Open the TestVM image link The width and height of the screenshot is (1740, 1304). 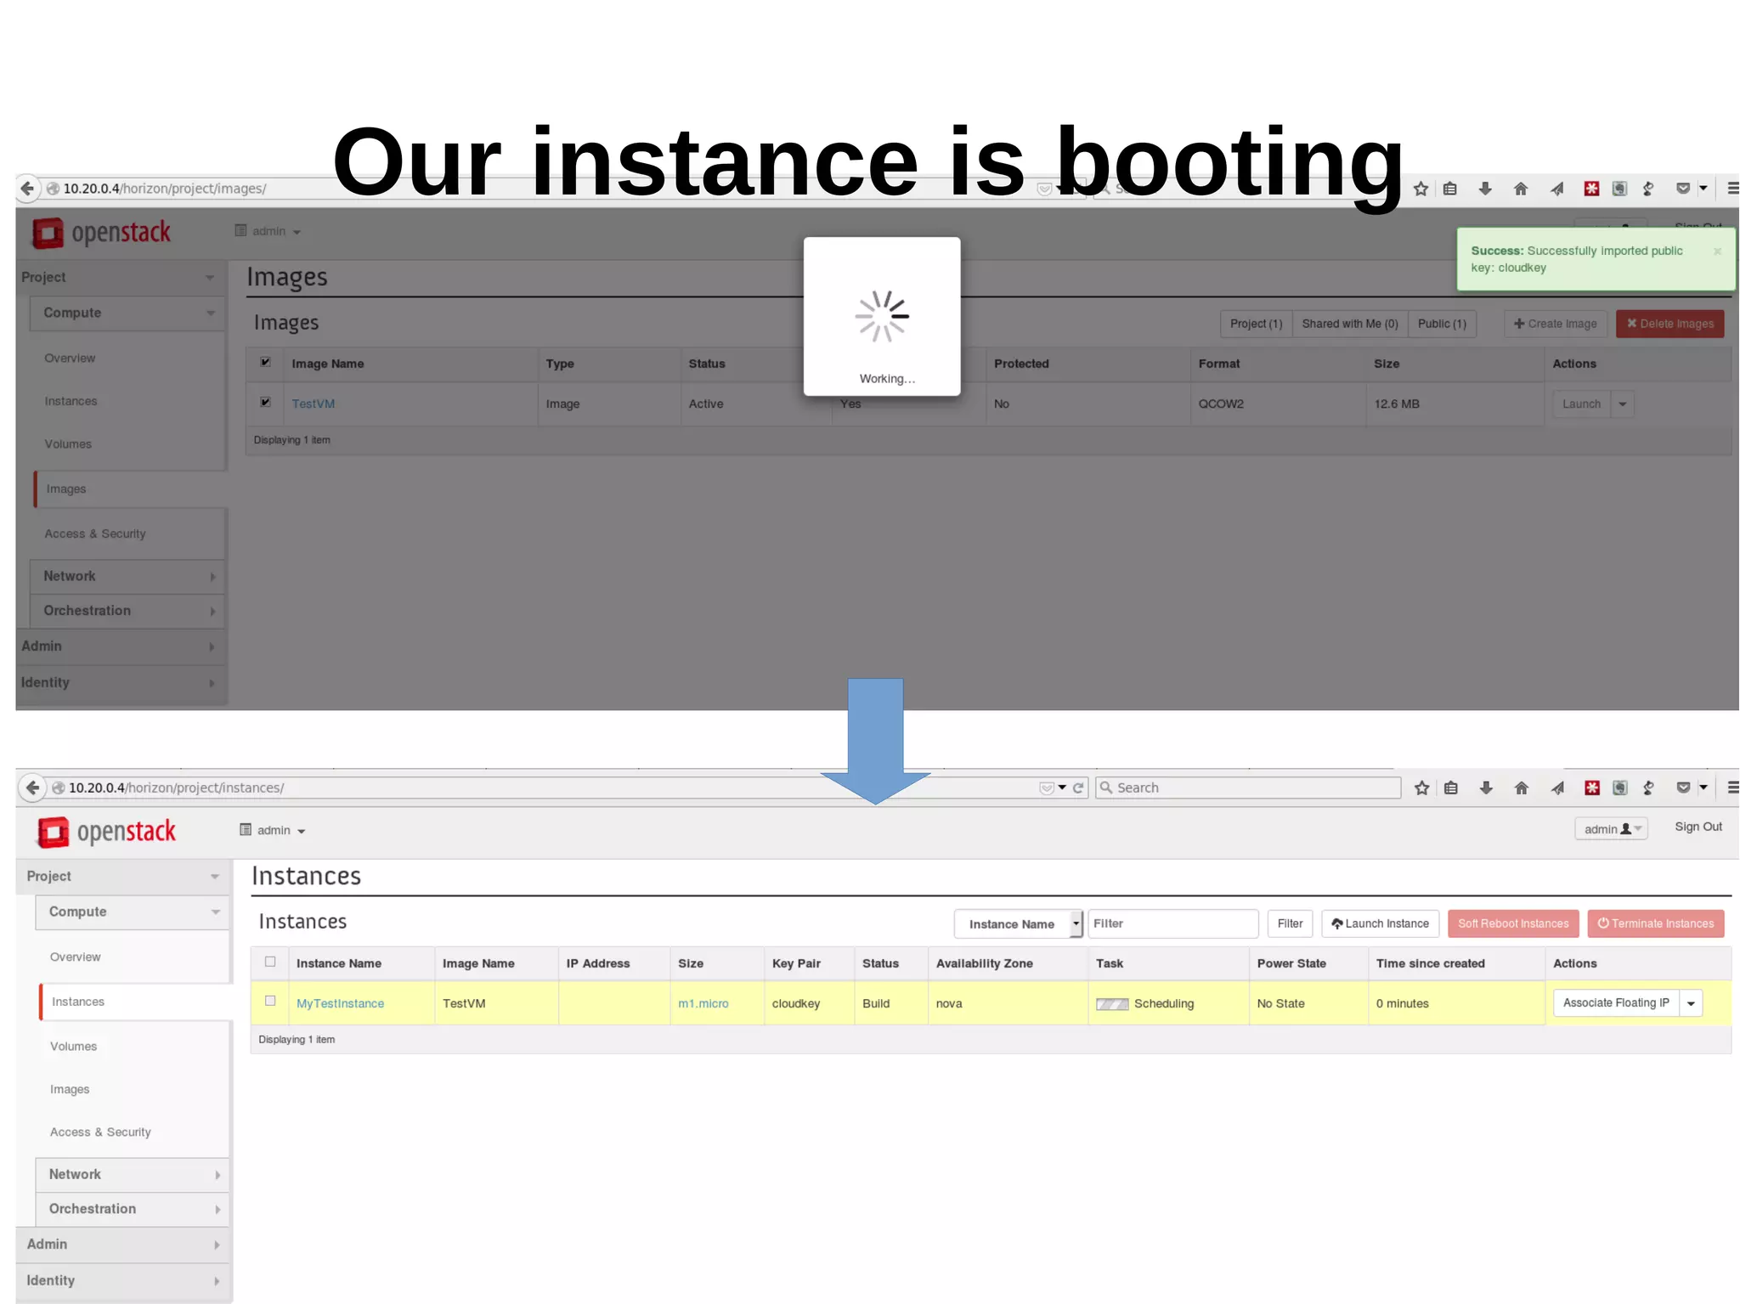click(314, 404)
